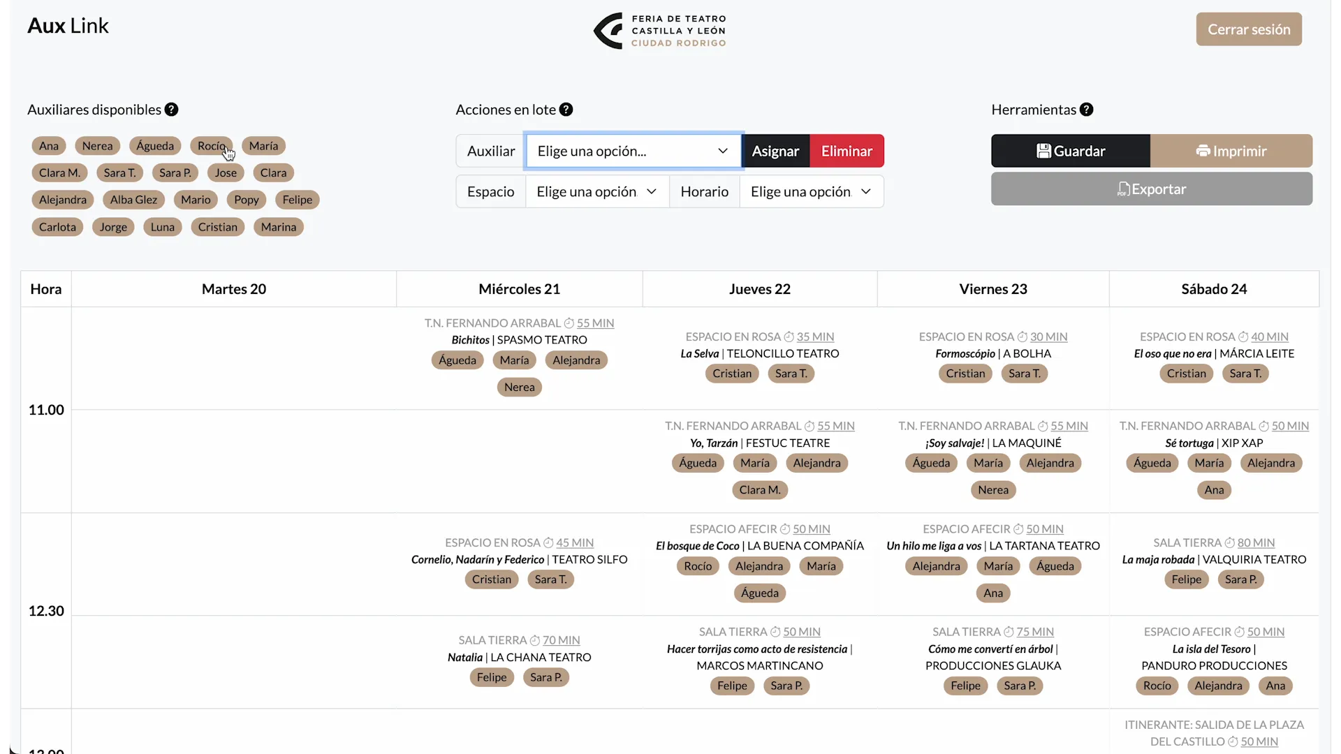Click Clara M. tag under Yo, Tarzán

760,490
